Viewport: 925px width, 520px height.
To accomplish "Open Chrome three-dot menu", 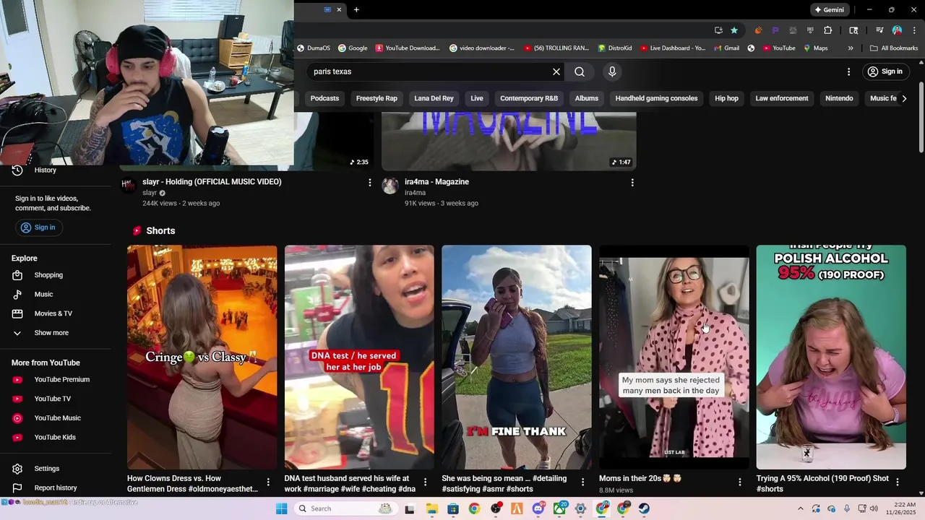I will (914, 30).
